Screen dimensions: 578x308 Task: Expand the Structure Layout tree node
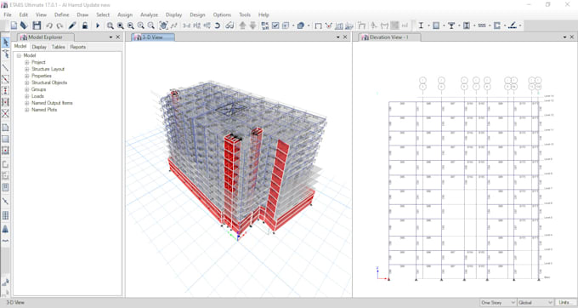tap(26, 69)
